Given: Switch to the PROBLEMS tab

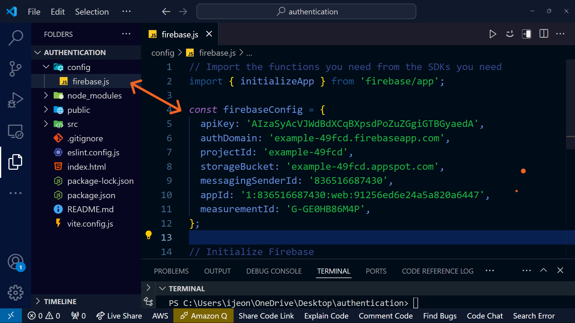Looking at the screenshot, I should [171, 271].
